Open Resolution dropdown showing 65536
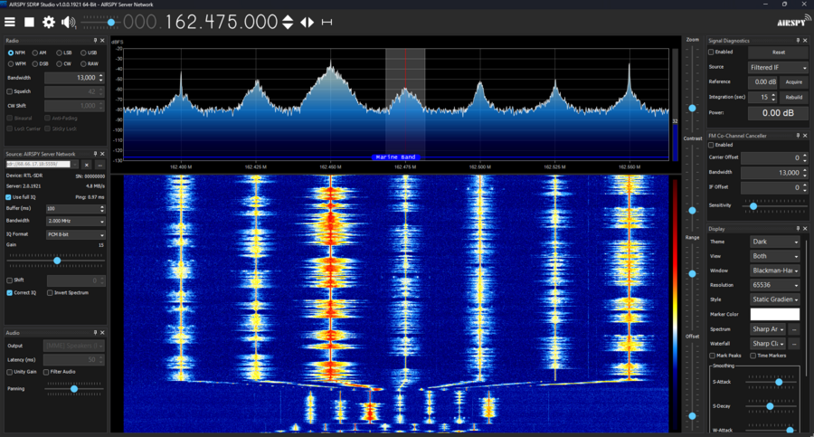This screenshot has height=437, width=814. point(774,285)
